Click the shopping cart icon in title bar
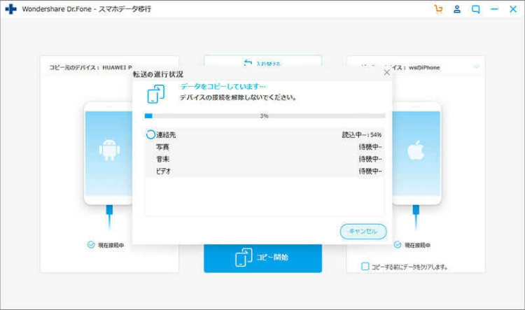525x310 pixels. pos(439,9)
